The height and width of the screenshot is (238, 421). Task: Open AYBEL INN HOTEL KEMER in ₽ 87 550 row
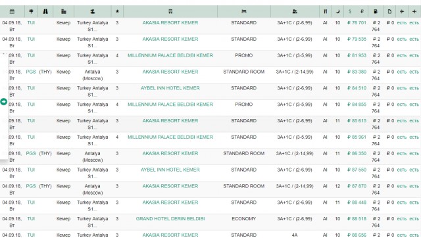pyautogui.click(x=170, y=170)
